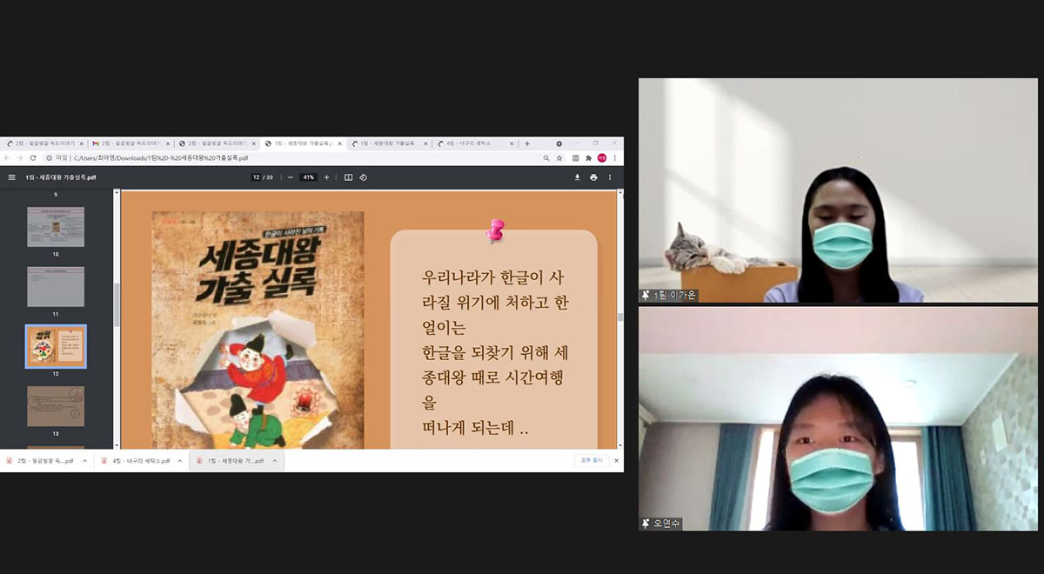Viewport: 1044px width, 574px height.
Task: Rotate the PDF counterclockwise
Action: tap(363, 177)
